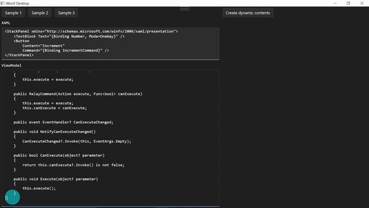The height and width of the screenshot is (208, 369).
Task: Click the StackPanel xmlns opening tag line
Action: point(91,31)
